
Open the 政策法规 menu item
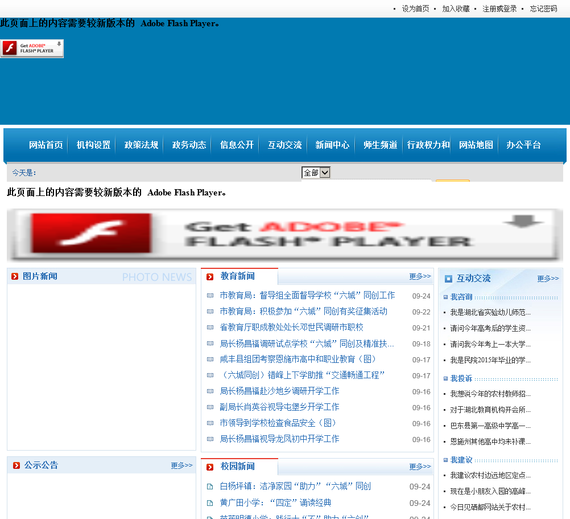pyautogui.click(x=142, y=145)
